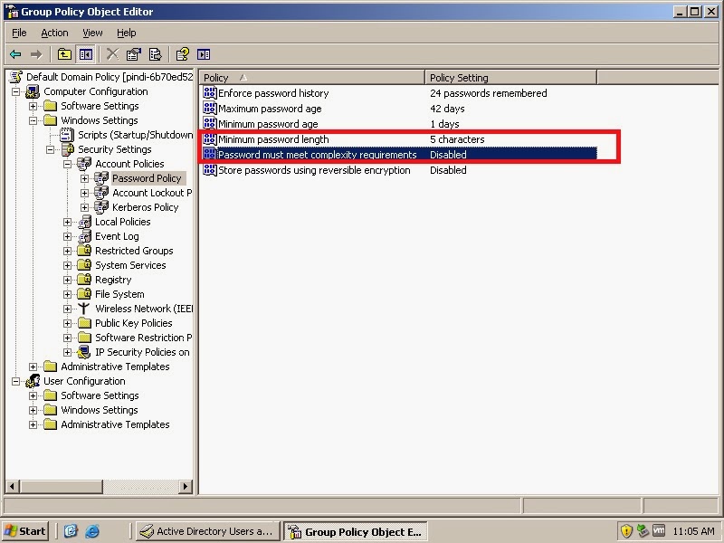Select the Password Policy tree node

pos(147,178)
